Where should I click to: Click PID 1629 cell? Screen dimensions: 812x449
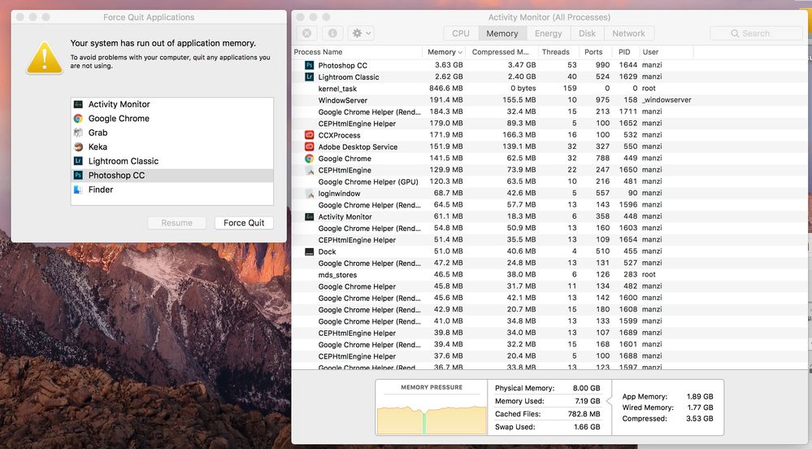pos(628,76)
